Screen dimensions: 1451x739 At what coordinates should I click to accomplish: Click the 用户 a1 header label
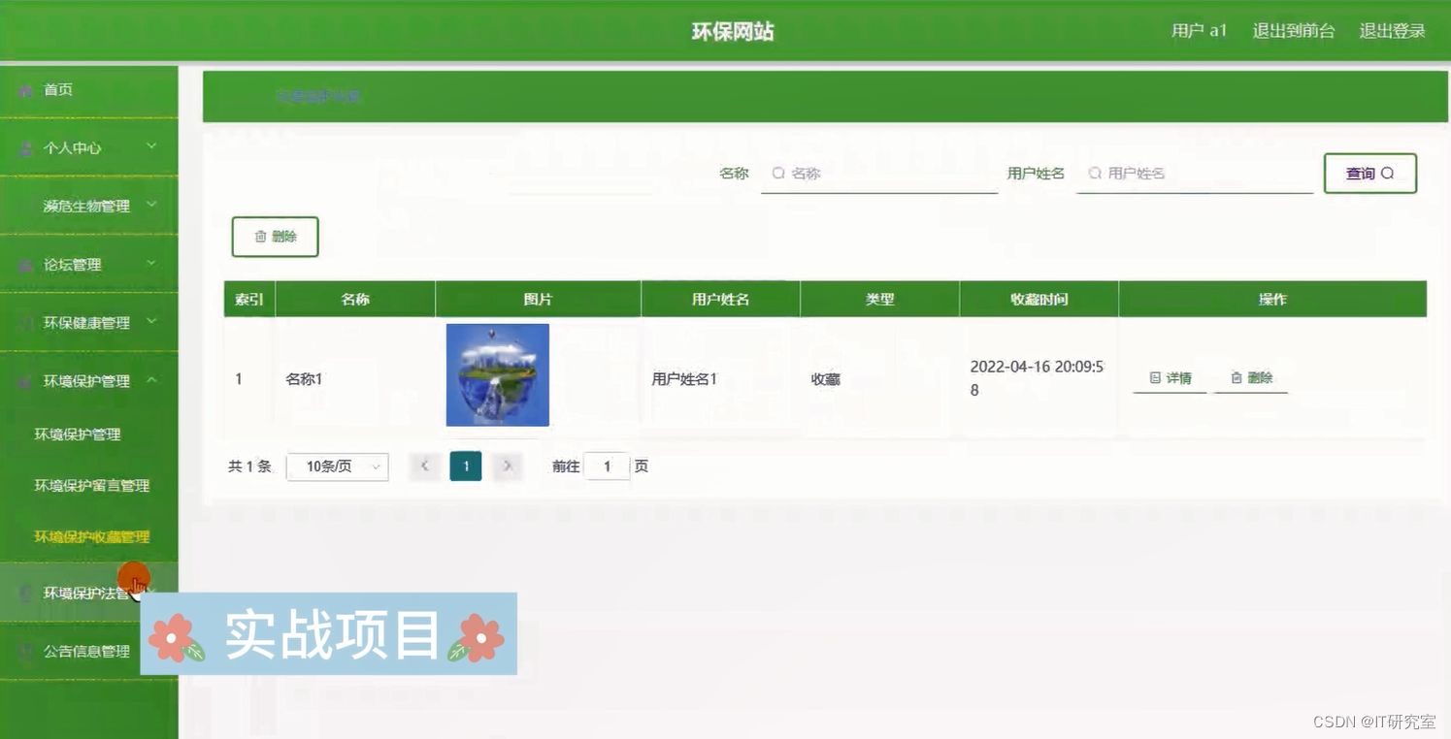(x=1199, y=31)
